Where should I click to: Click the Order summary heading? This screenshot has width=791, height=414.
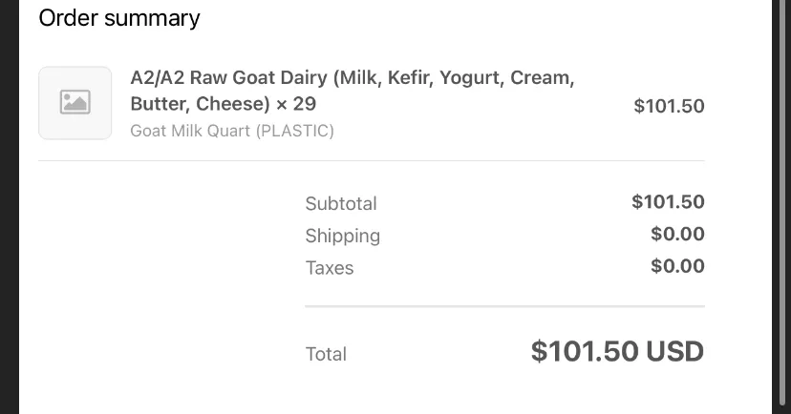point(119,18)
